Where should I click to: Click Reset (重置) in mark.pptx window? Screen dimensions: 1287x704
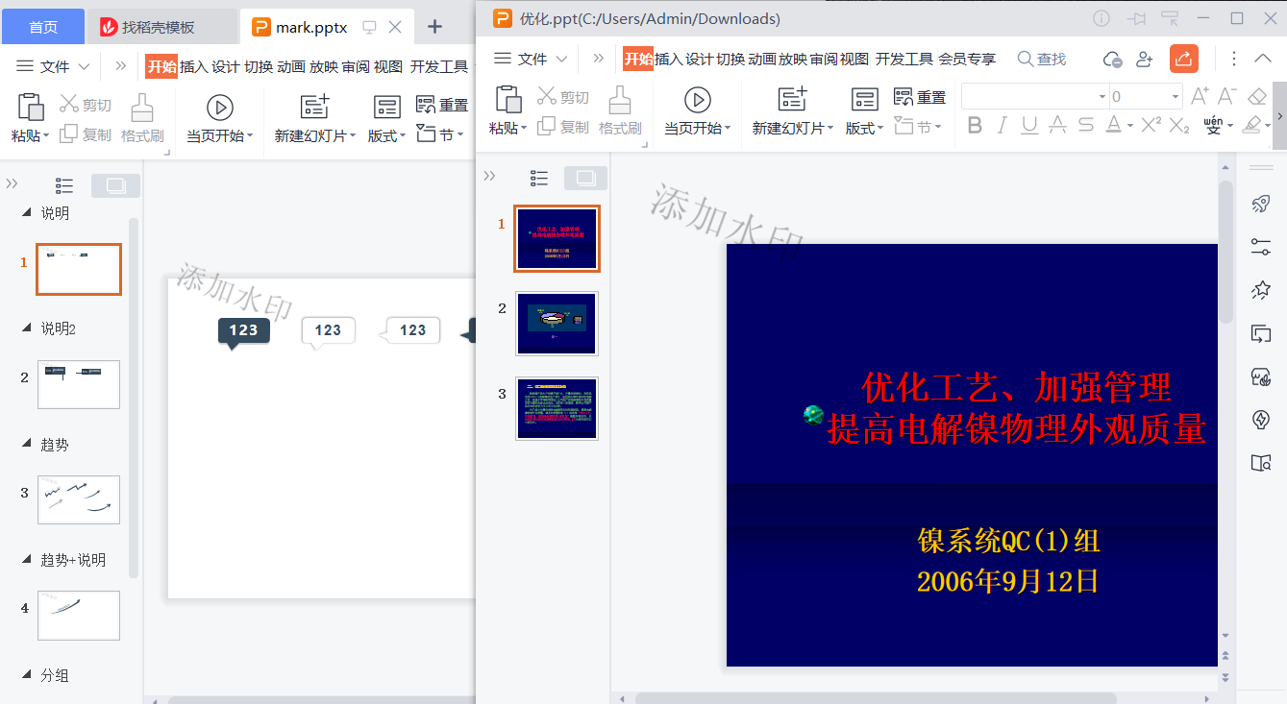coord(442,105)
